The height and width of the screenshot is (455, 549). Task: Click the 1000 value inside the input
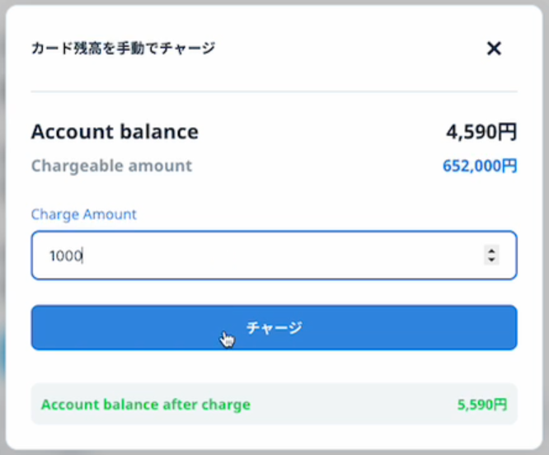65,256
